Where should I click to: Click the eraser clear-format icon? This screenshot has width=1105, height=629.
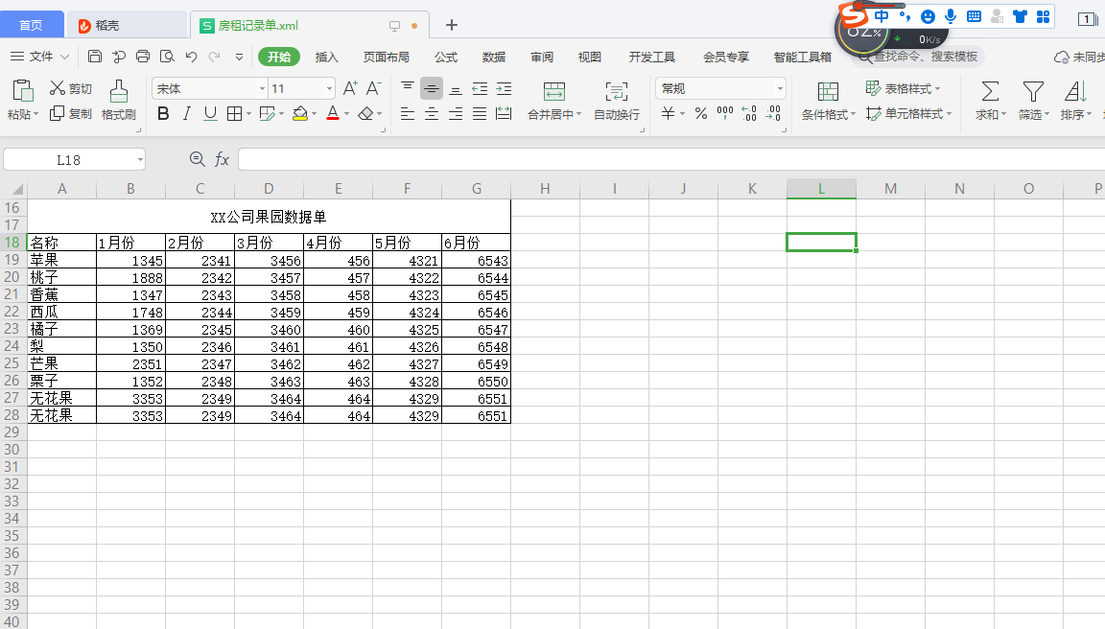pos(365,113)
